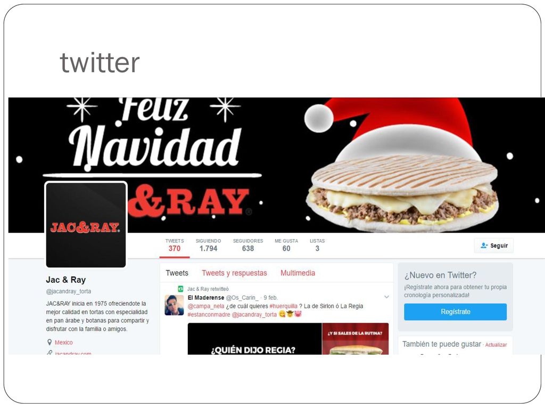Click the Regístrate signup button
This screenshot has height=409, width=545.
(x=456, y=312)
